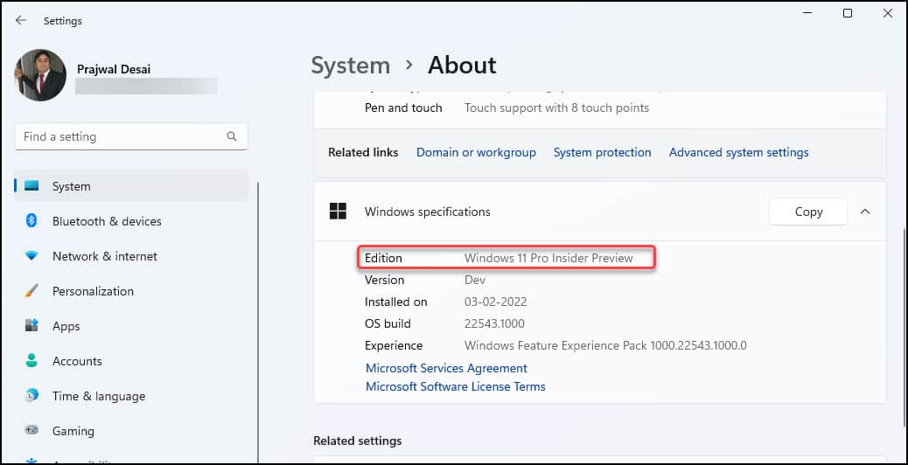The width and height of the screenshot is (908, 465).
Task: Click Touch support with 8 touch points
Action: click(556, 108)
